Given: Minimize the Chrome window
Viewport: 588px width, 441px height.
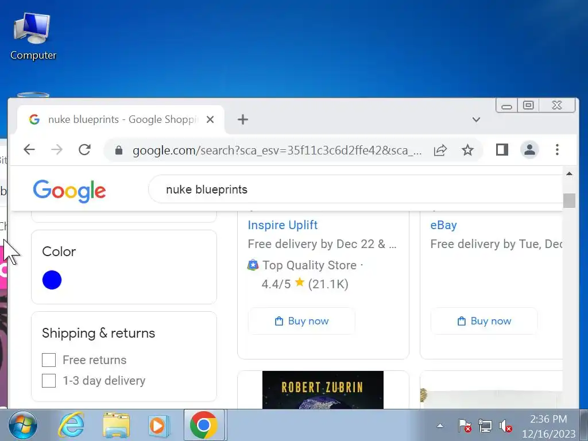Looking at the screenshot, I should [506, 106].
